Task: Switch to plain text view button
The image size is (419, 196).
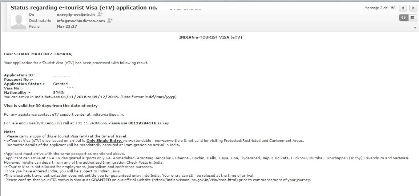Action: (412, 18)
